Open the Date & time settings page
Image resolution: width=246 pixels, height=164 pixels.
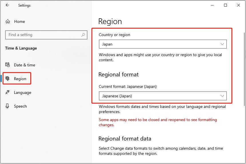(x=25, y=65)
